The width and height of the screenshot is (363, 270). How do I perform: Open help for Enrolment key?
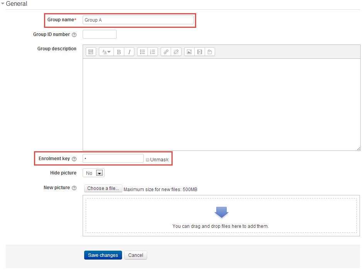click(x=74, y=159)
